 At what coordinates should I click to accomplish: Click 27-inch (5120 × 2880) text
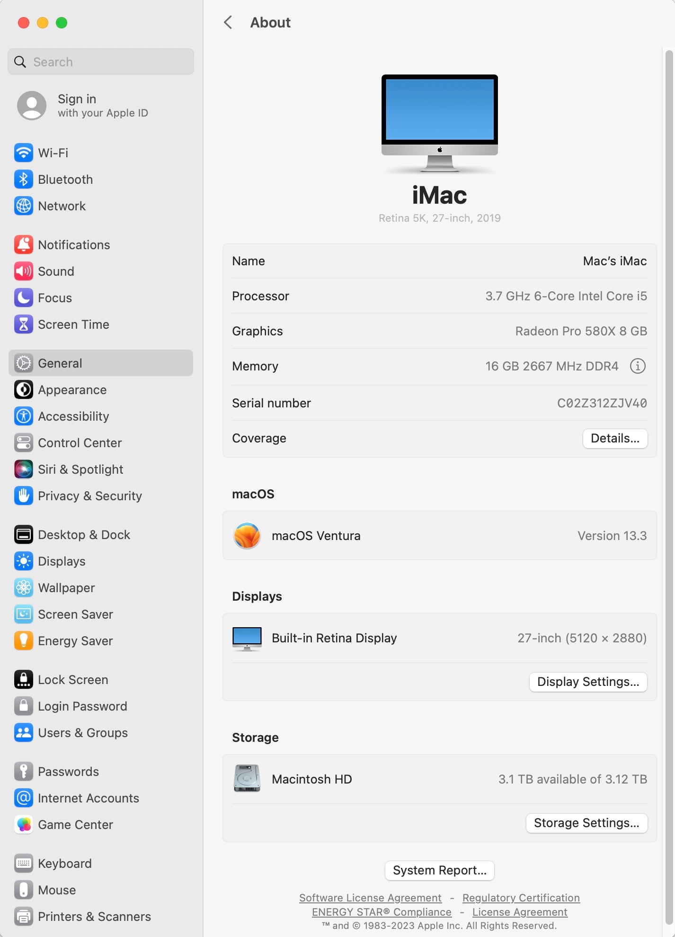point(582,638)
